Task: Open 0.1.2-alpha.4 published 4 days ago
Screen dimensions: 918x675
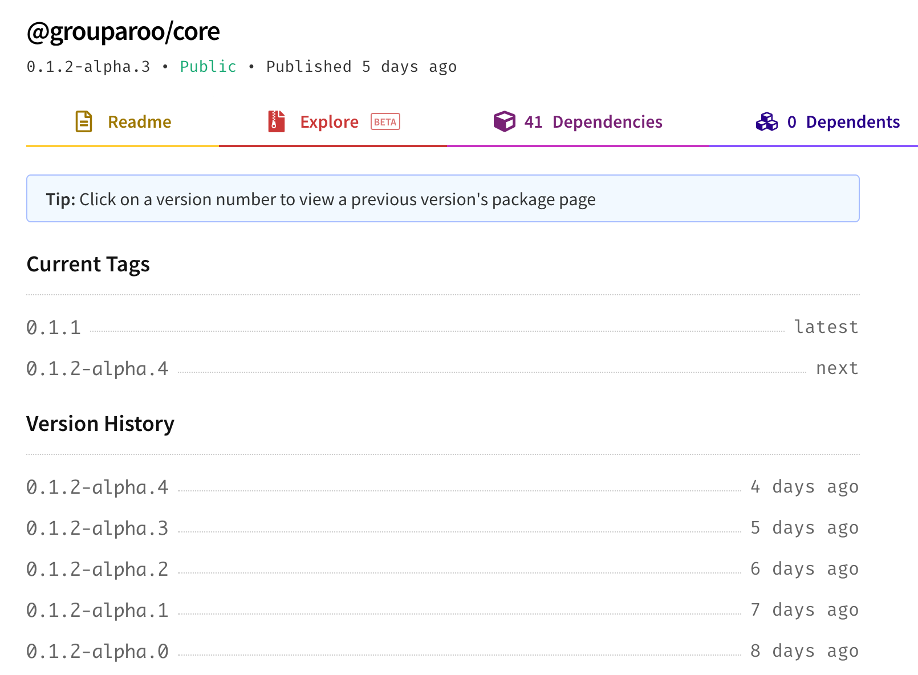Action: 98,487
